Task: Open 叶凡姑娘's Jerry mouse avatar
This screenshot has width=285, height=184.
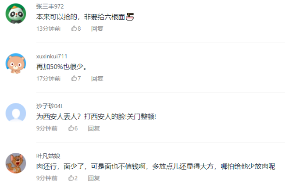Action: tap(16, 163)
